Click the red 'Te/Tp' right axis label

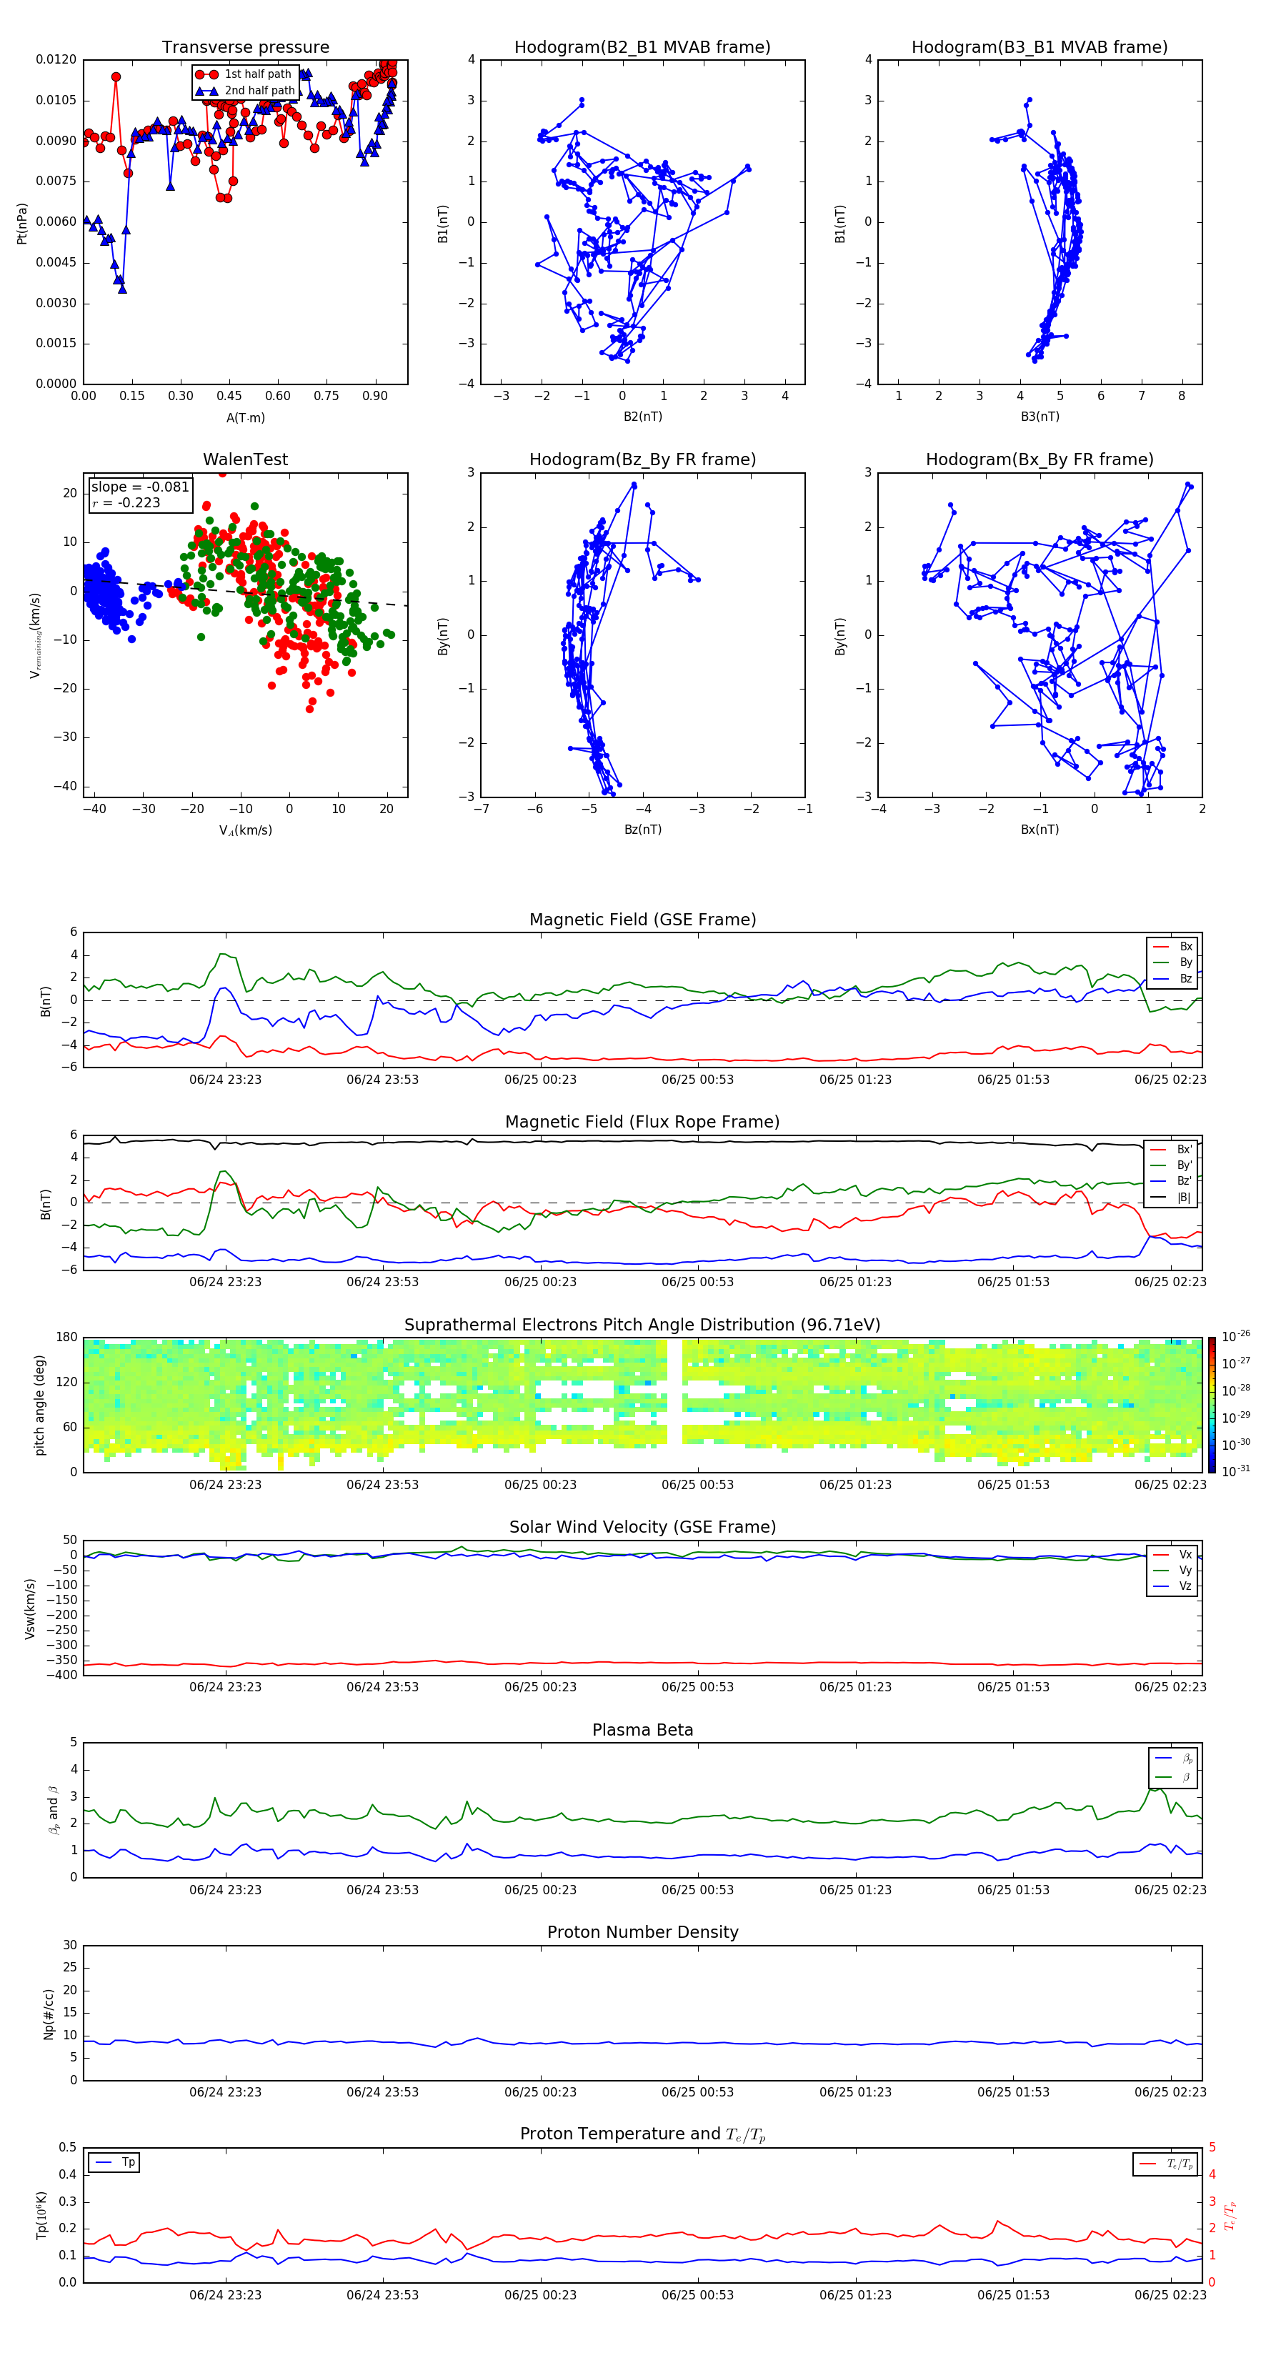click(1232, 2215)
